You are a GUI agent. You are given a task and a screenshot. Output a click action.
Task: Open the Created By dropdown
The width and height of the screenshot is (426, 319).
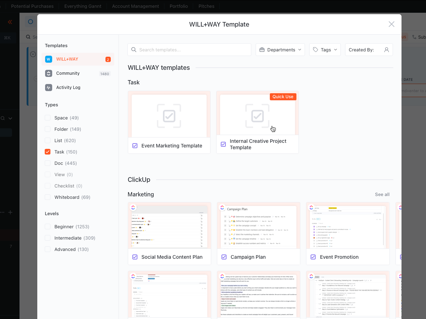coord(369,50)
